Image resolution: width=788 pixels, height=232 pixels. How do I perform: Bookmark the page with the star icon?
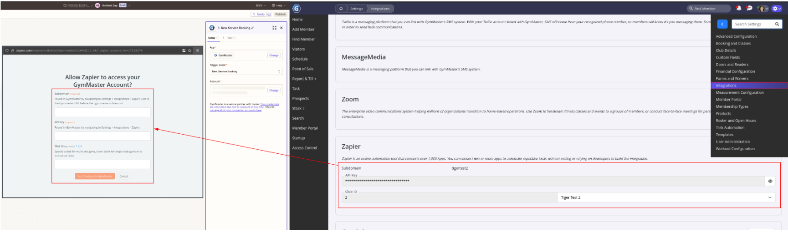pos(190,50)
